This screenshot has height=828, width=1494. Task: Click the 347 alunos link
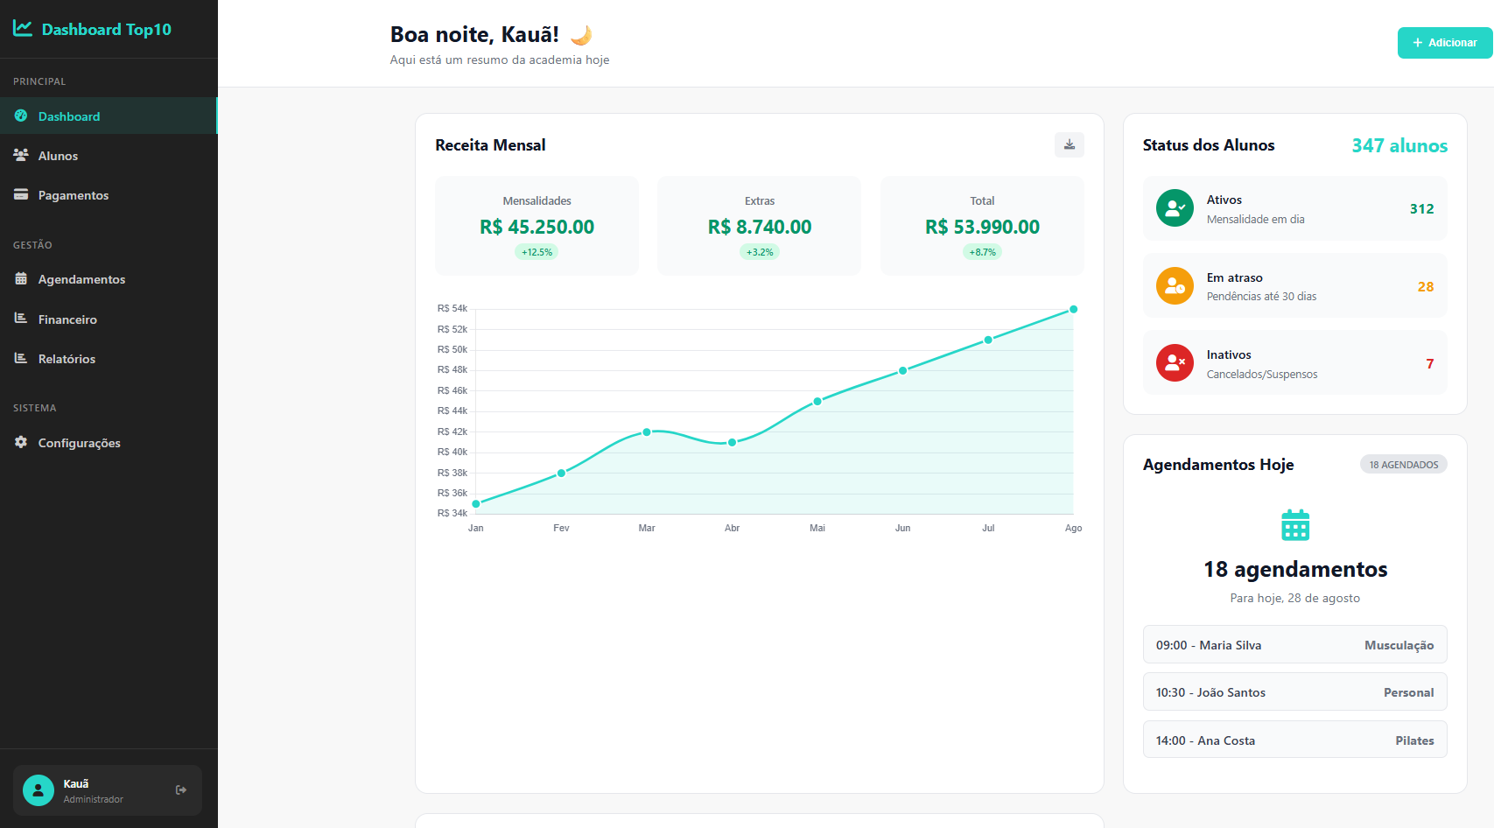tap(1399, 145)
